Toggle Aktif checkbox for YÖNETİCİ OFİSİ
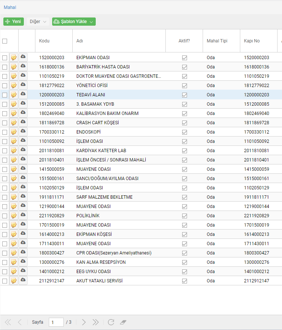Viewport: 282px width, 330px height. tap(184, 86)
